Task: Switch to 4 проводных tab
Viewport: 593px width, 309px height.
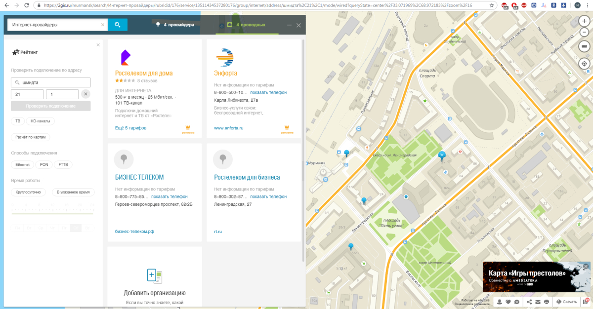Action: pyautogui.click(x=246, y=25)
